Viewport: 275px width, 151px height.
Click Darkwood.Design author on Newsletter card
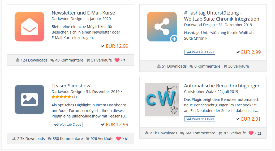(67, 19)
